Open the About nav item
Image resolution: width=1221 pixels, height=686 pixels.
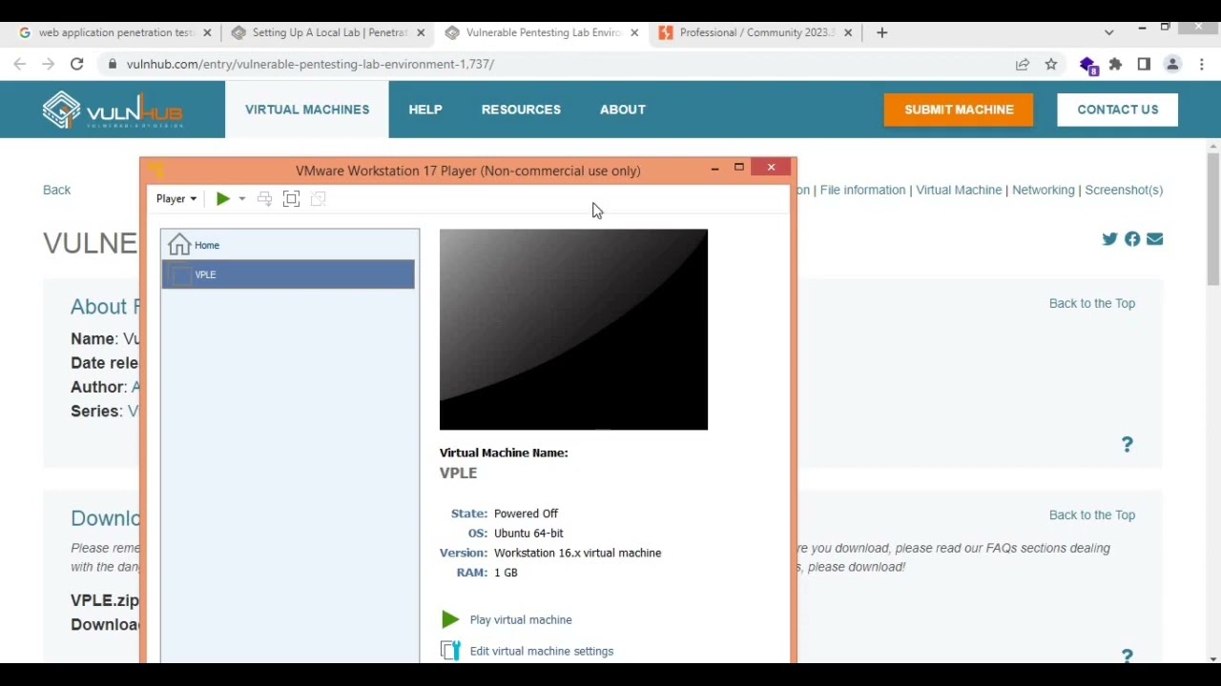click(623, 110)
